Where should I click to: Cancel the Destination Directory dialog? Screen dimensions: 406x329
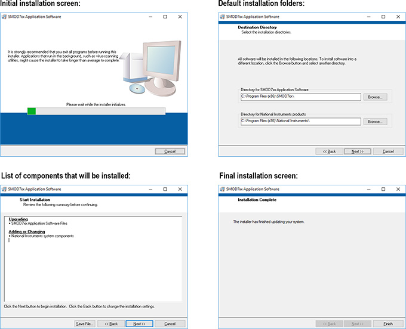pos(388,151)
